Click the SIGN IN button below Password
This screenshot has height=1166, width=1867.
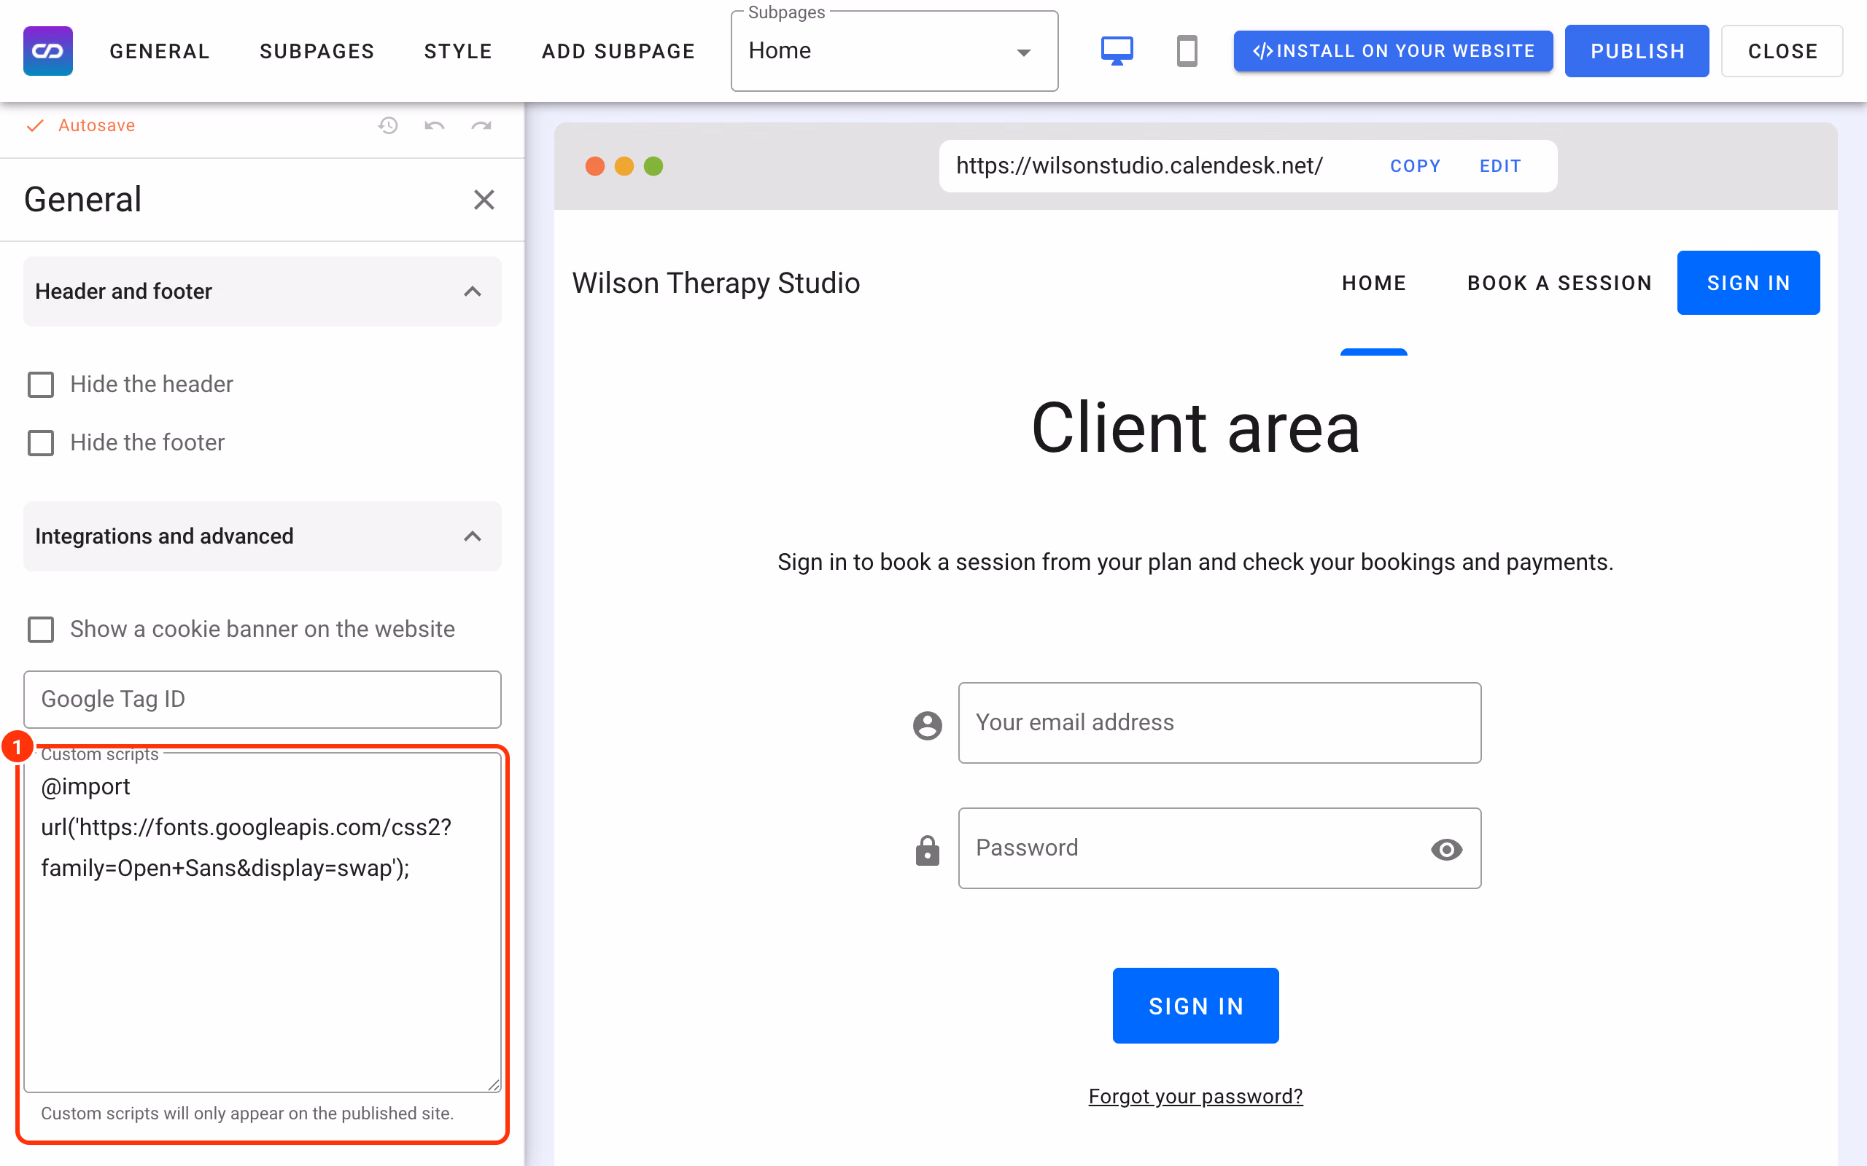pyautogui.click(x=1195, y=1006)
